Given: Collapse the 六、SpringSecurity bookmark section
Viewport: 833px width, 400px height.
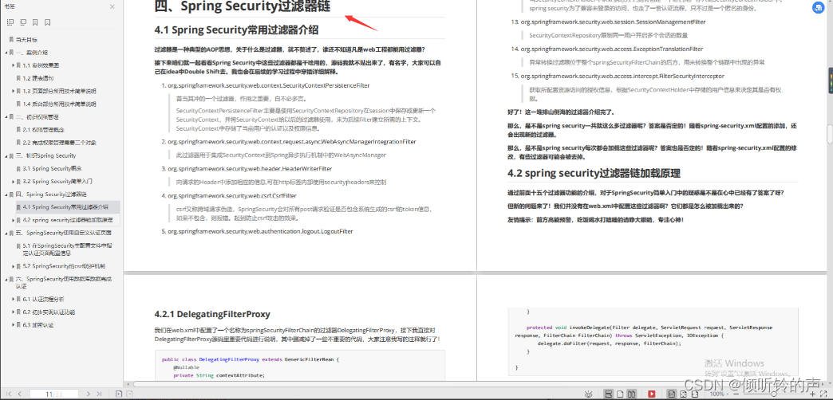Looking at the screenshot, I should [x=6, y=279].
